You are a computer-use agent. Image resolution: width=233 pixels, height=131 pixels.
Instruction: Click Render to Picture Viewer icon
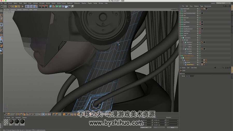pyautogui.click(x=43, y=6)
